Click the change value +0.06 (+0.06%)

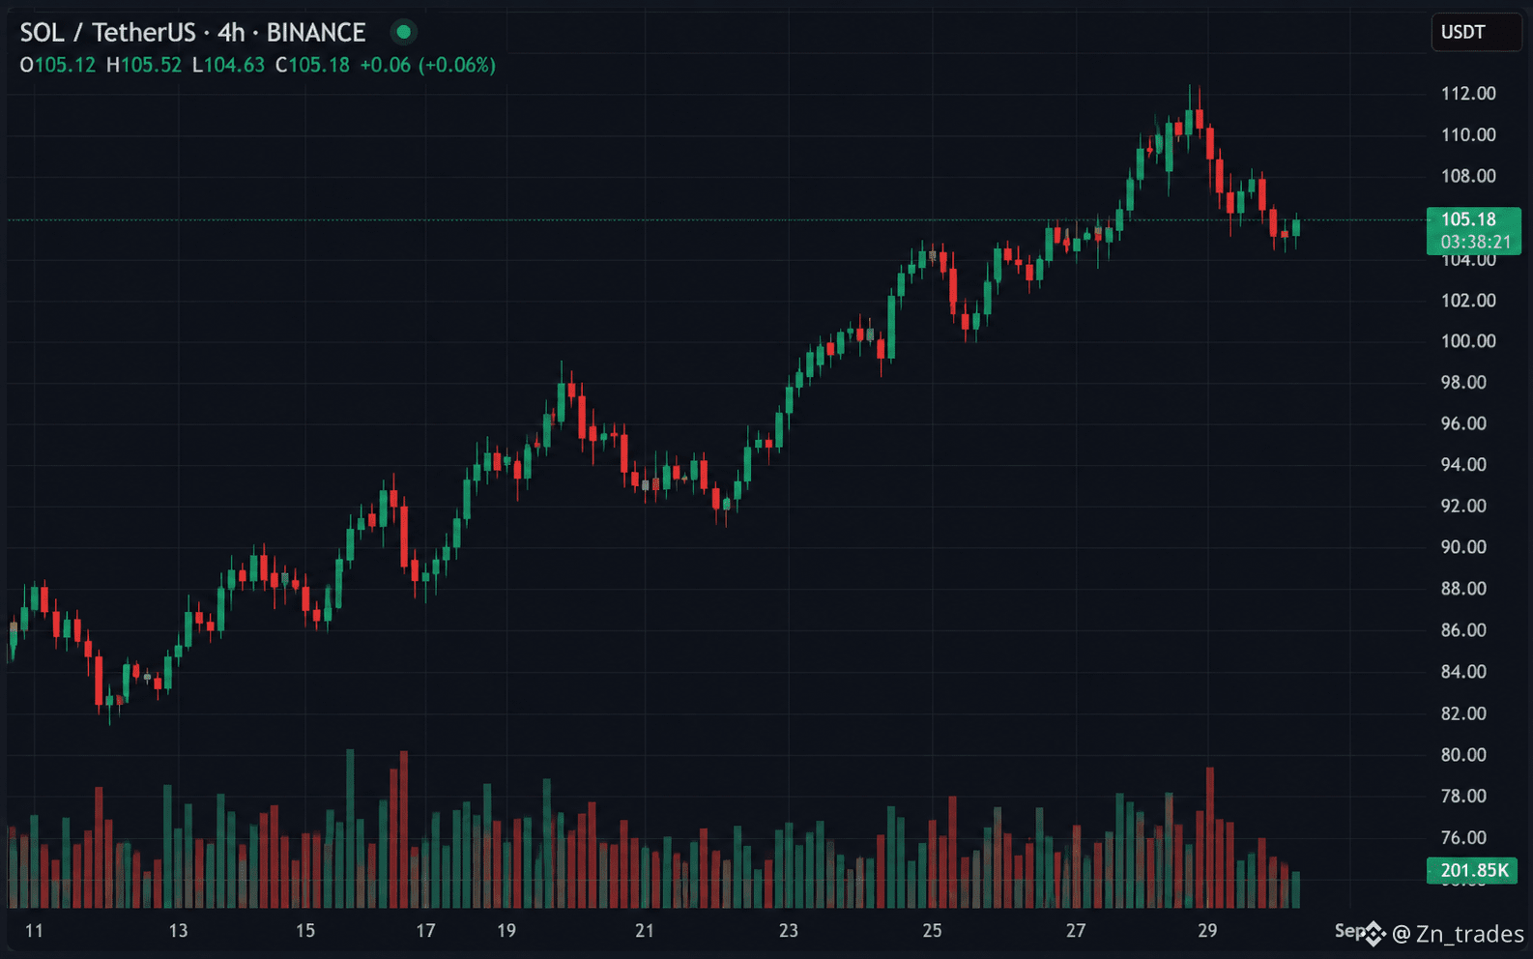(x=427, y=66)
